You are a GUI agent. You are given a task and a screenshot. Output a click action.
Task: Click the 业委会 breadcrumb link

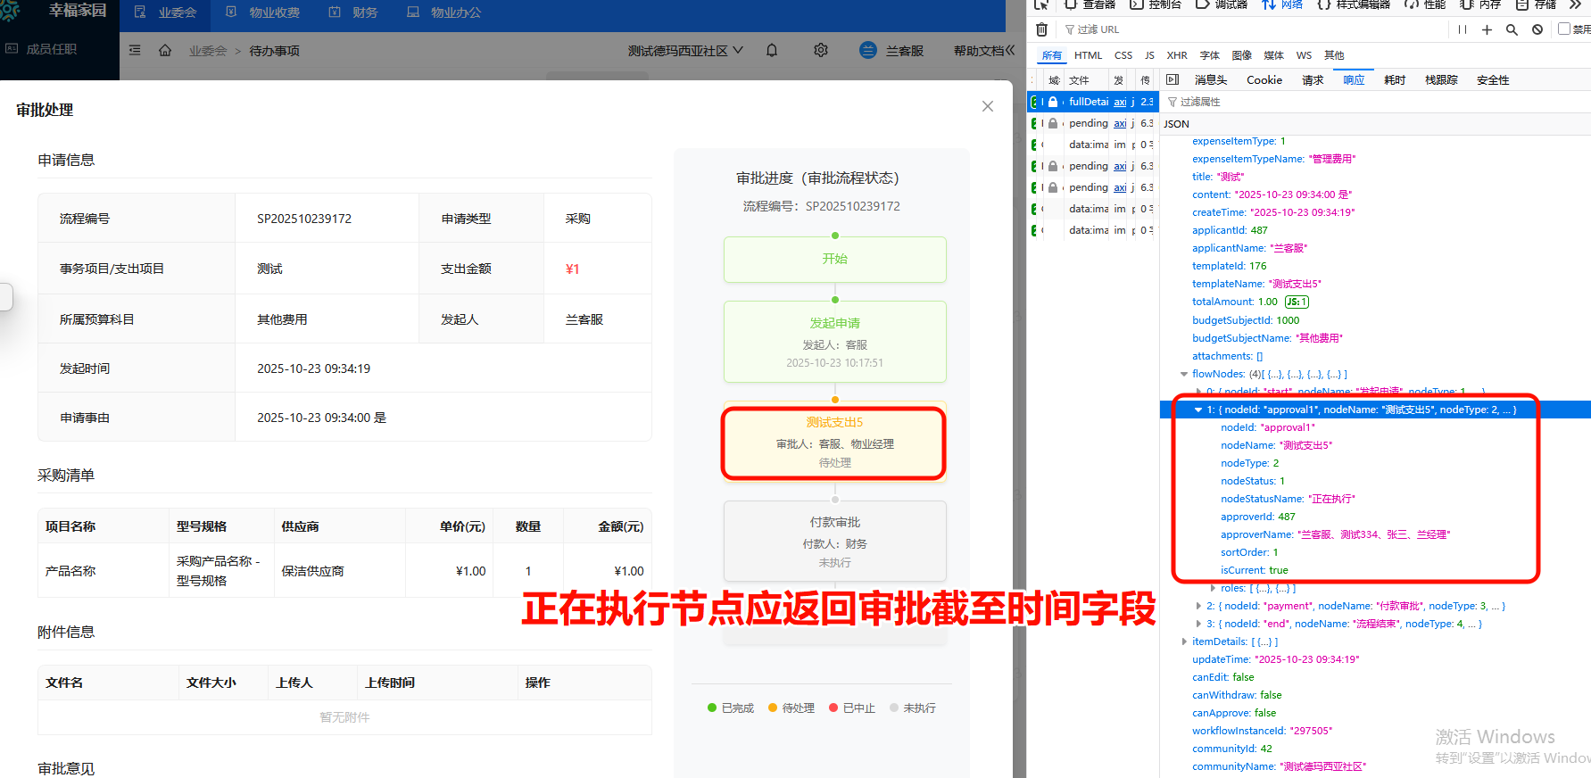click(208, 51)
